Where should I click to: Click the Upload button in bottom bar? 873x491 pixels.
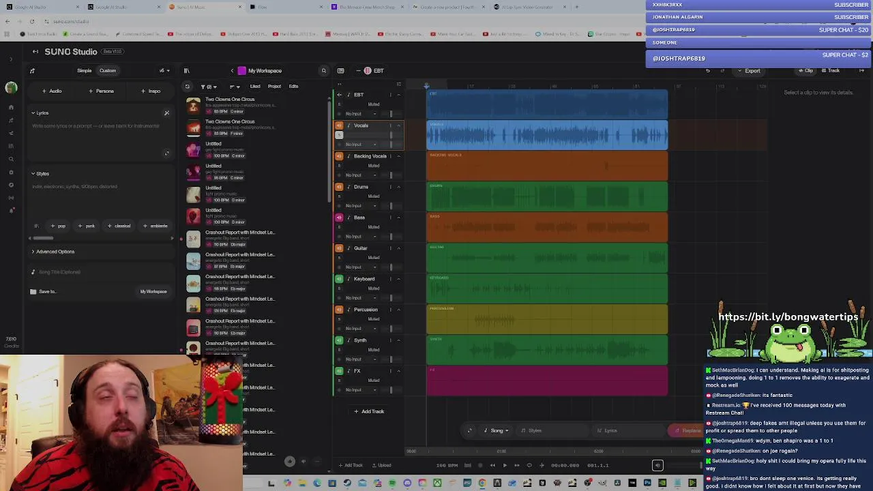coord(381,465)
